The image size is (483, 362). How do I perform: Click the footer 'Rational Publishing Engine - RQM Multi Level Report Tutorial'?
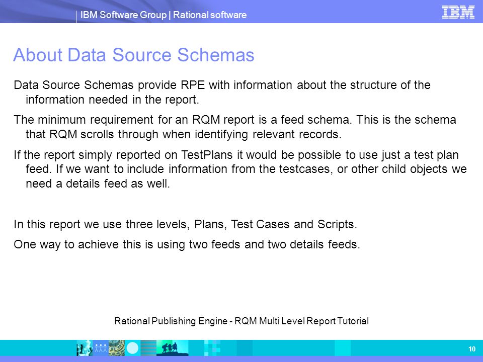click(242, 321)
